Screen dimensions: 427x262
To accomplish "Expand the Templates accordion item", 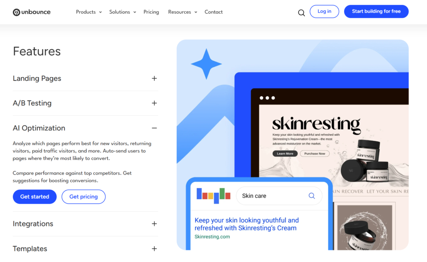I will click(85, 249).
